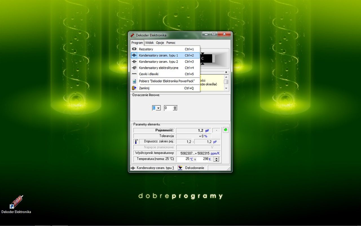The image size is (361, 226).
Task: Click the temperature spinner arrows
Action: (x=216, y=159)
